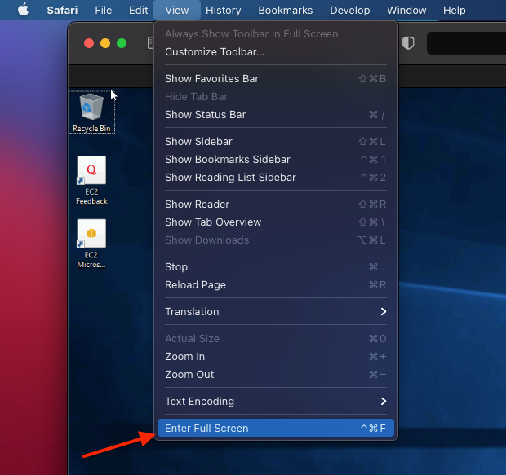Open the Apple menu
Image resolution: width=506 pixels, height=475 pixels.
(x=23, y=10)
